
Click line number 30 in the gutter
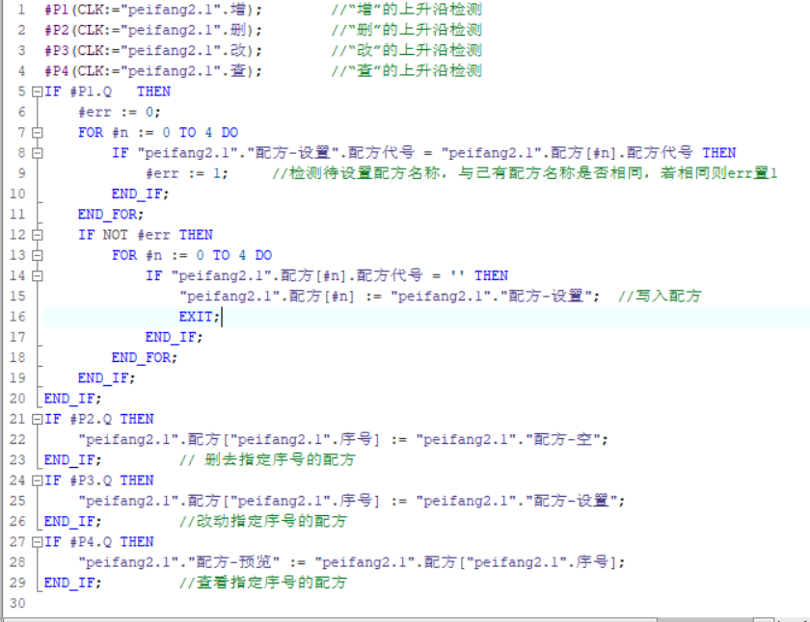pos(17,604)
